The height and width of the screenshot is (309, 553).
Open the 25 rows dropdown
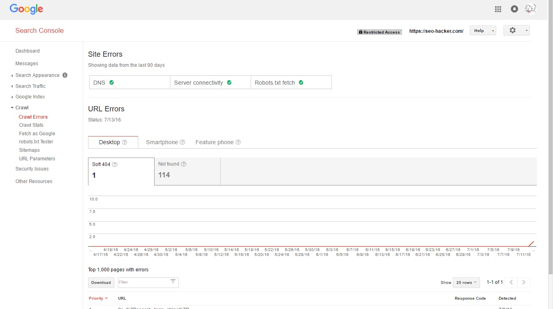466,282
